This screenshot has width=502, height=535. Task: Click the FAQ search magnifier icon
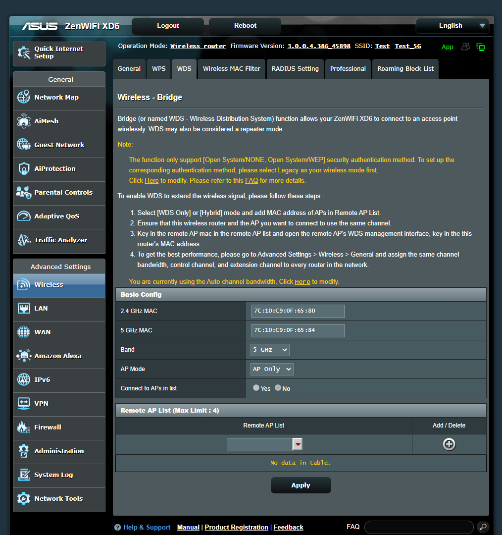point(483,527)
